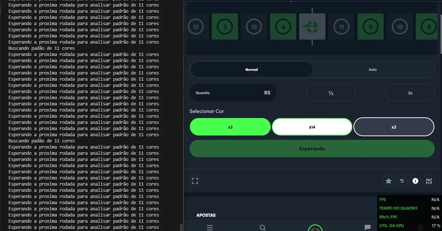
Task: Click the fullscreen icon below the bet panel
Action: coord(195,181)
